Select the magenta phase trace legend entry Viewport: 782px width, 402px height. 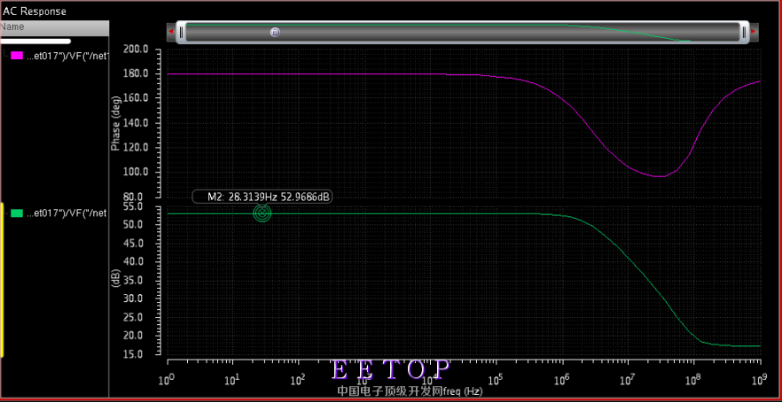coord(67,56)
